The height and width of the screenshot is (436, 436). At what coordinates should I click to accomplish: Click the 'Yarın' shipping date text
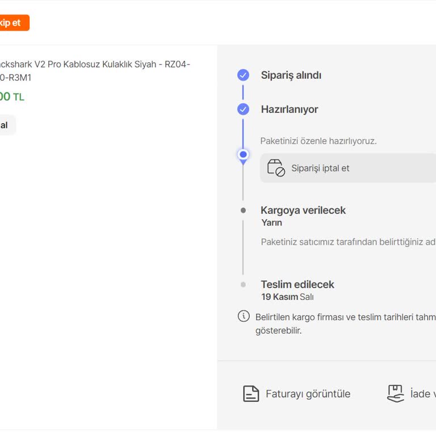(x=272, y=223)
